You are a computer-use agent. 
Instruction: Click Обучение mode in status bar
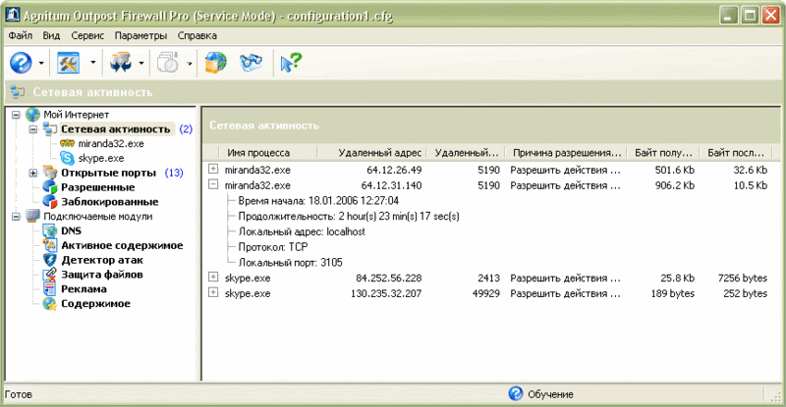click(x=550, y=394)
